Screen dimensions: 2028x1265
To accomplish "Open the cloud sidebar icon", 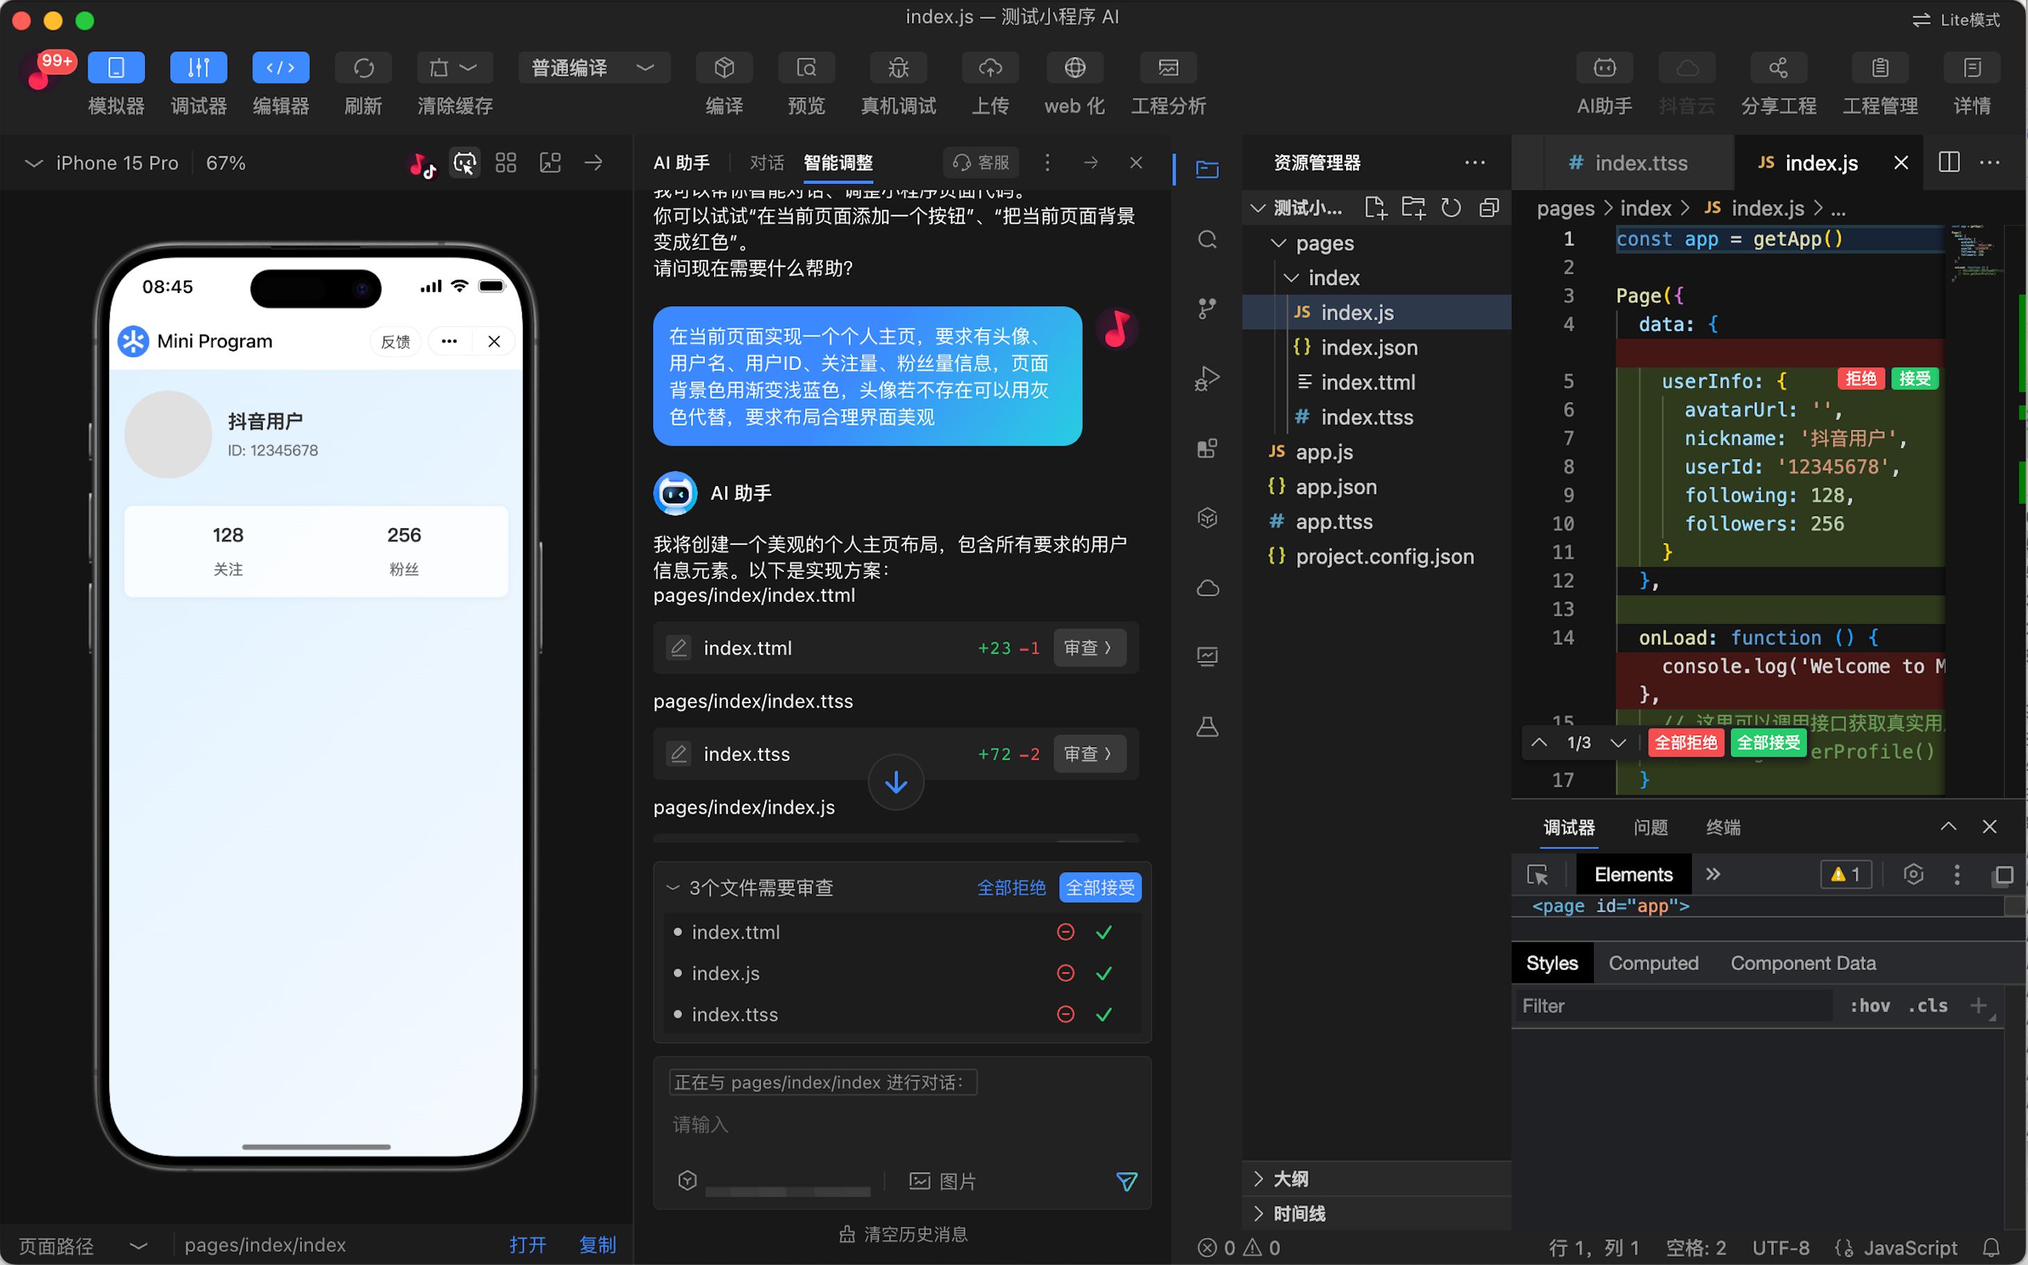I will pyautogui.click(x=1207, y=587).
